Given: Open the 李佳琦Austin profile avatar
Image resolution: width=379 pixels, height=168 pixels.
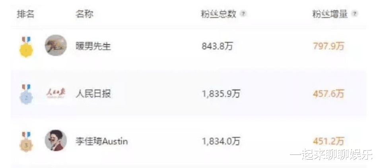Looking at the screenshot, I should point(56,140).
